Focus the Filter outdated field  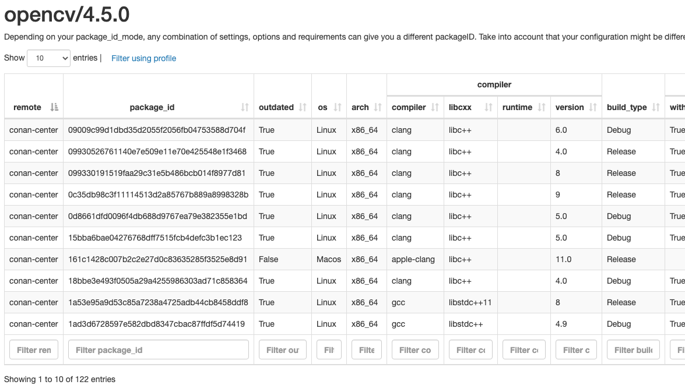[282, 349]
